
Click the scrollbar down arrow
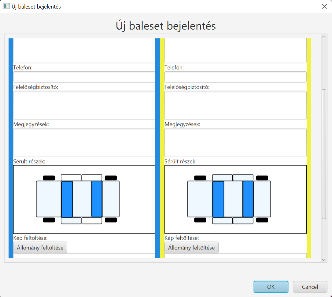coord(323,260)
